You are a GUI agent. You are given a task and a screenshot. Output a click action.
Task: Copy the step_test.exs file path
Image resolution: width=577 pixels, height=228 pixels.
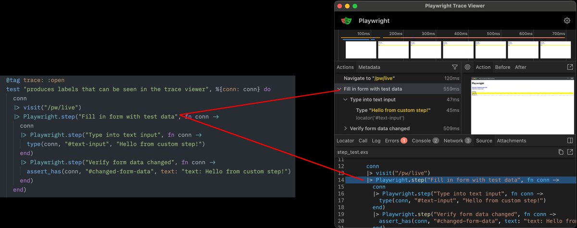tap(561, 152)
